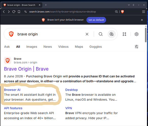
Task: Click the Brave result favicon
Action: click(8, 60)
